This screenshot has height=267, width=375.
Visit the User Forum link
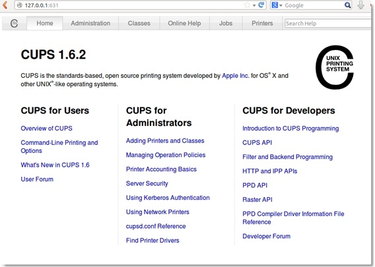coord(37,179)
